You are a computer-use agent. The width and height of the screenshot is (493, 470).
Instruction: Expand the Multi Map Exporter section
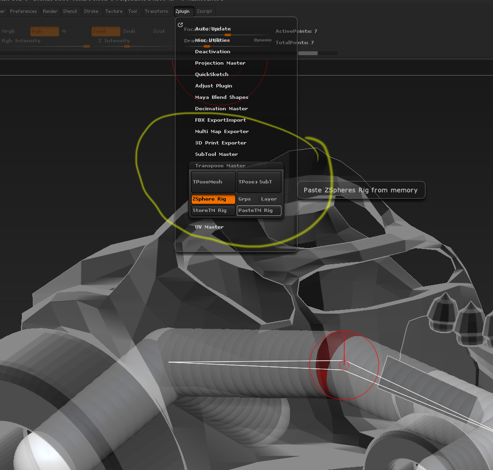click(222, 132)
